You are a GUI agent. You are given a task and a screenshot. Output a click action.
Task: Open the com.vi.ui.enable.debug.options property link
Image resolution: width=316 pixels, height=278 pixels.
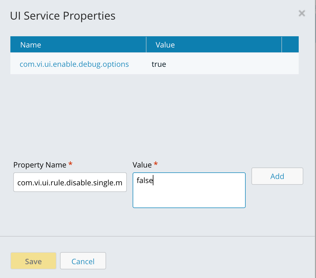pos(74,64)
